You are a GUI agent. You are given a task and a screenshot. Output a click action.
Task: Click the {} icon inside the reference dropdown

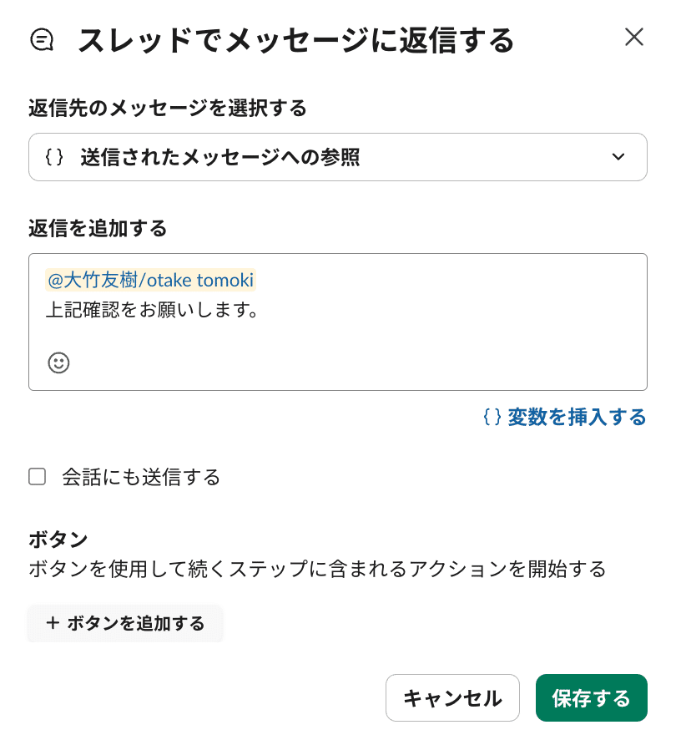53,156
